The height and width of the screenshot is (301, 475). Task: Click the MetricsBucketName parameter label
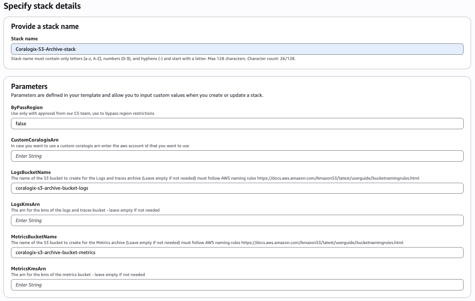(x=34, y=237)
